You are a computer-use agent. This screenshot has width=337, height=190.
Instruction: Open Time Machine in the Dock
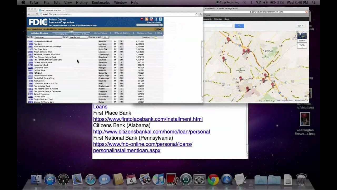pos(186,180)
